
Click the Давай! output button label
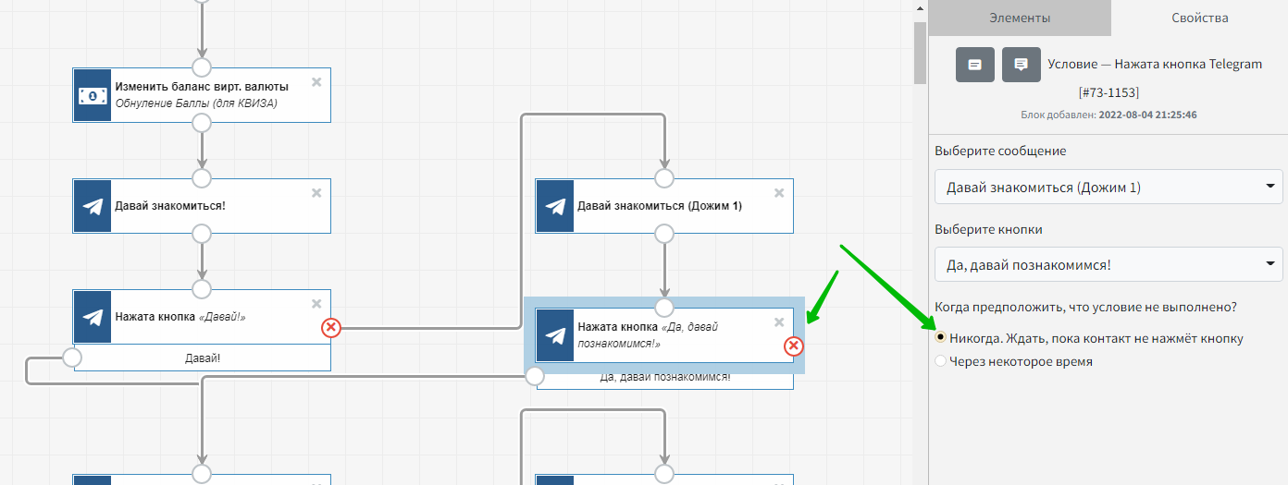[202, 358]
